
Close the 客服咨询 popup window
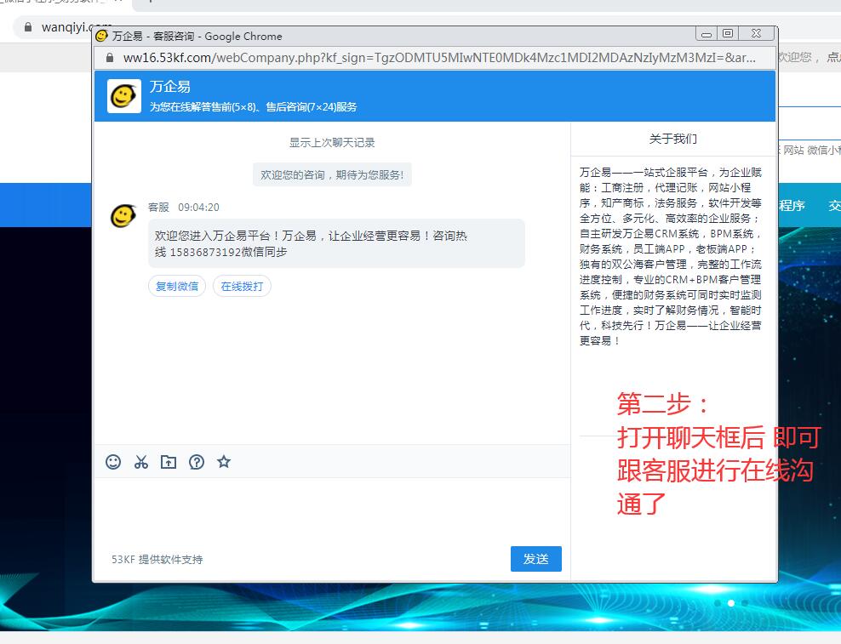point(756,33)
